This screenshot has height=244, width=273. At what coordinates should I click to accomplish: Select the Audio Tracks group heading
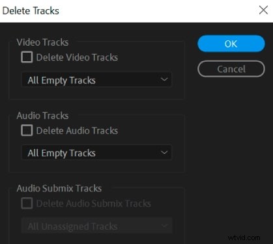click(42, 115)
